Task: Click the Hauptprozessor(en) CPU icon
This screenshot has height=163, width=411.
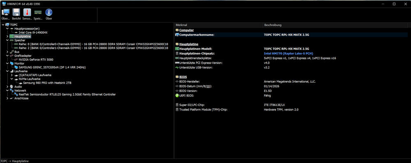Action: pos(12,29)
